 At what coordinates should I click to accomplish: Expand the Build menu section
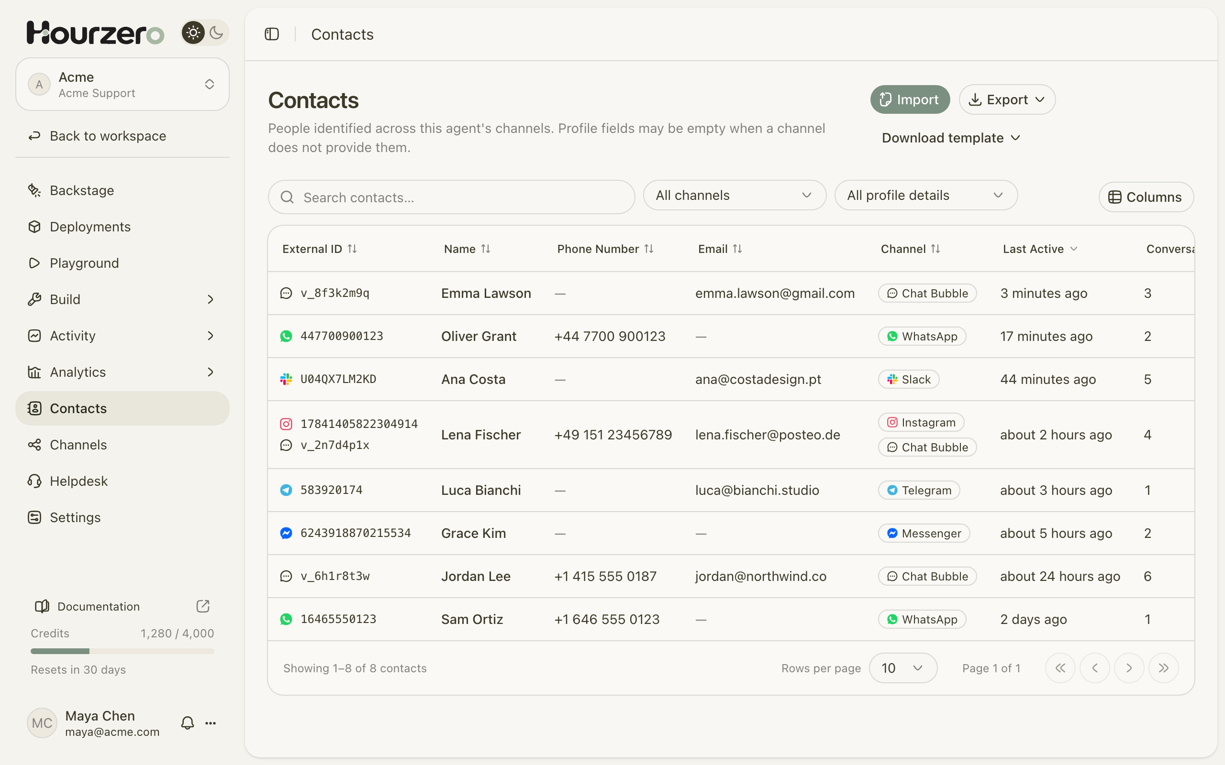(122, 299)
